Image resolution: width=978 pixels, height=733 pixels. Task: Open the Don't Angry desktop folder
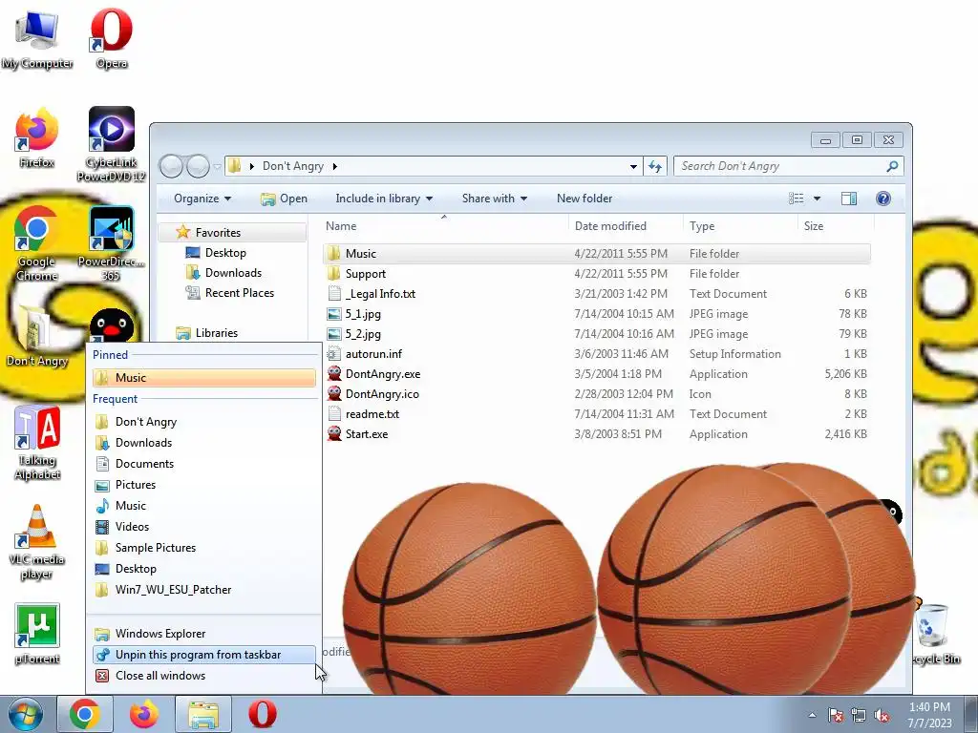tap(36, 337)
